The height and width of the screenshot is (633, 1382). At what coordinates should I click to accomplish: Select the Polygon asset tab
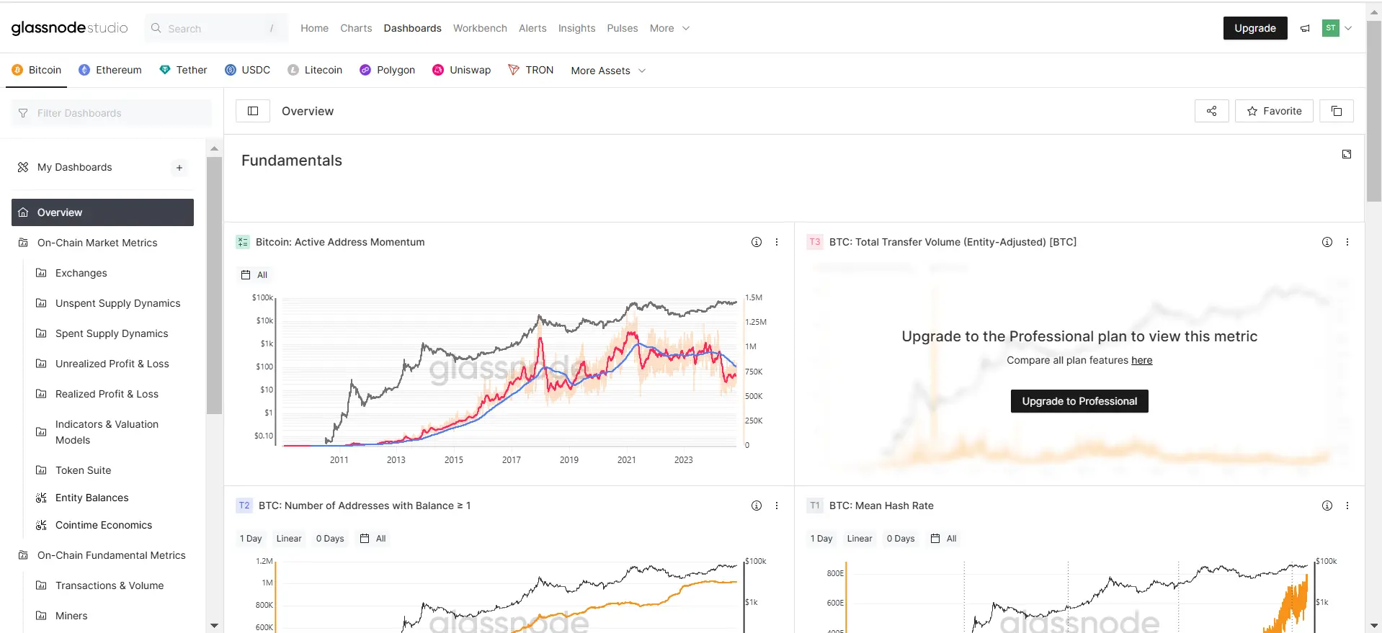tap(388, 70)
